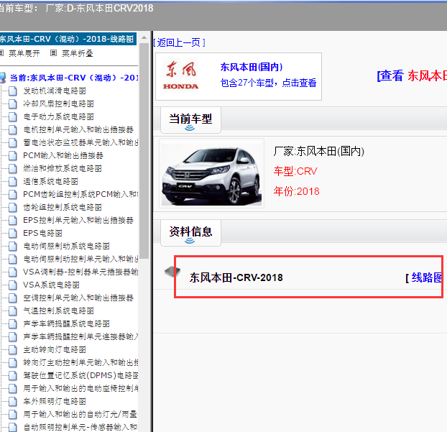This screenshot has width=447, height=432.
Task: Select 声学车辆提醒系统电路图 entry
Action: pos(66,324)
